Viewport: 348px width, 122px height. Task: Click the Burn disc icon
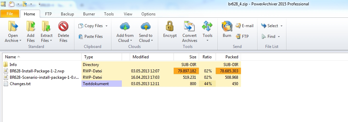click(227, 26)
